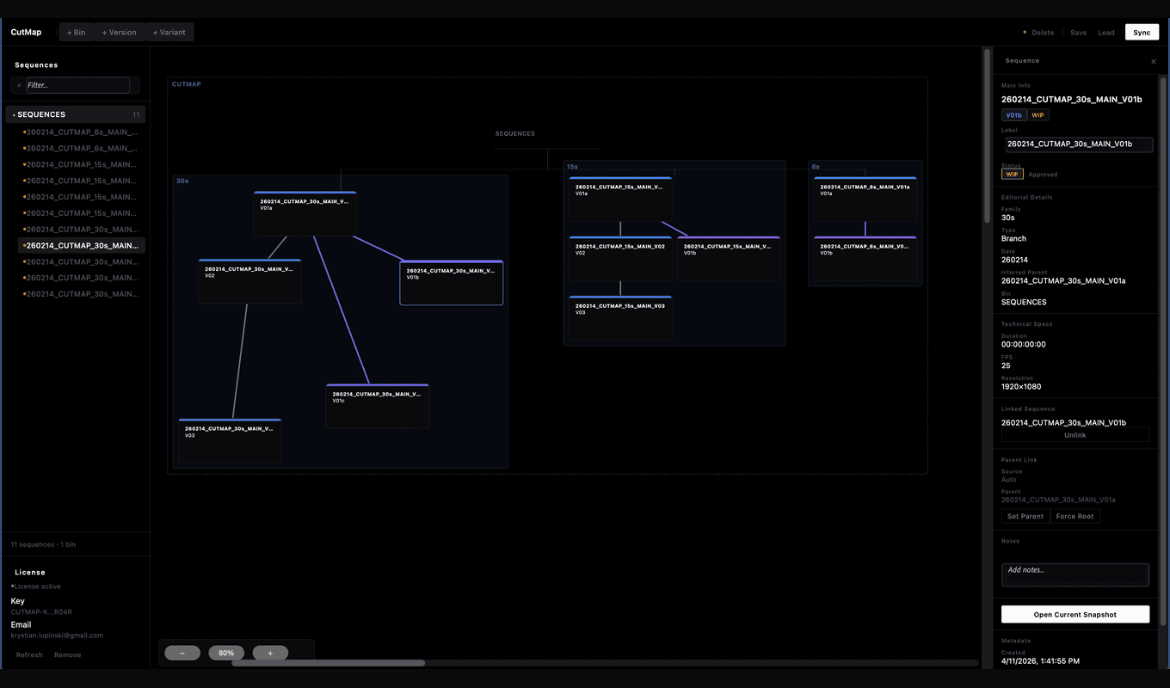Image resolution: width=1170 pixels, height=688 pixels.
Task: Click the Load button
Action: [1106, 33]
